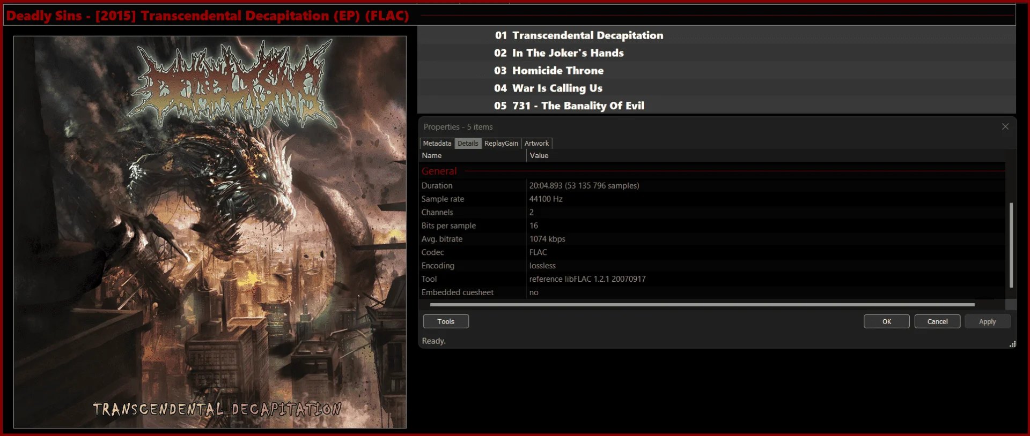Select the Avg. bitrate row
The image size is (1030, 436).
coord(712,239)
